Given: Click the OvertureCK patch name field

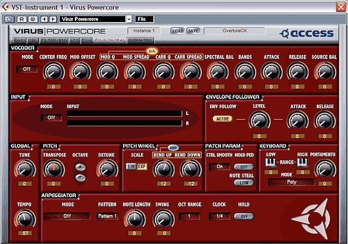Looking at the screenshot, I should click(x=234, y=31).
